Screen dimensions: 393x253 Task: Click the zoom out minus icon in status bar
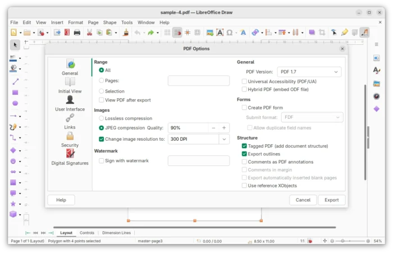tap(332, 241)
